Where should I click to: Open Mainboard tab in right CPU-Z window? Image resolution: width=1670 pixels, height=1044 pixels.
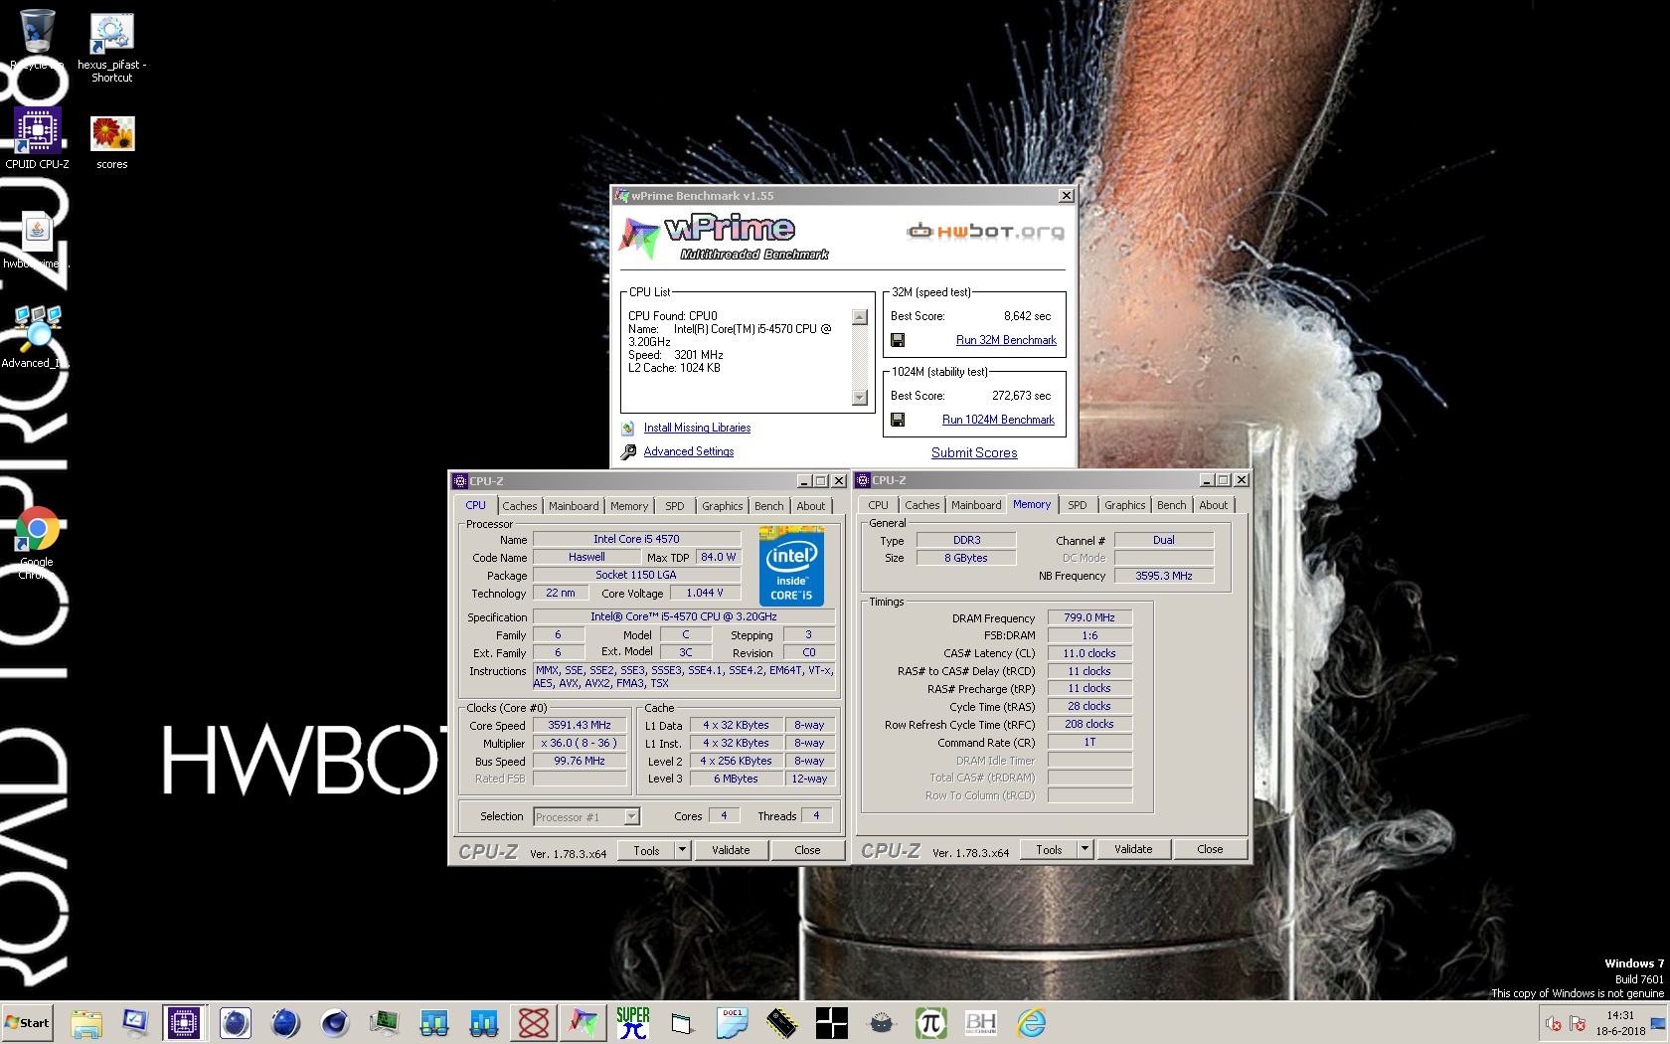[x=976, y=505]
